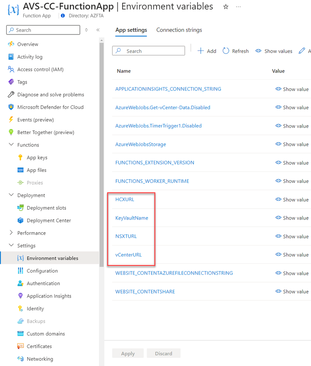Collapse the Functions section

pos(11,144)
